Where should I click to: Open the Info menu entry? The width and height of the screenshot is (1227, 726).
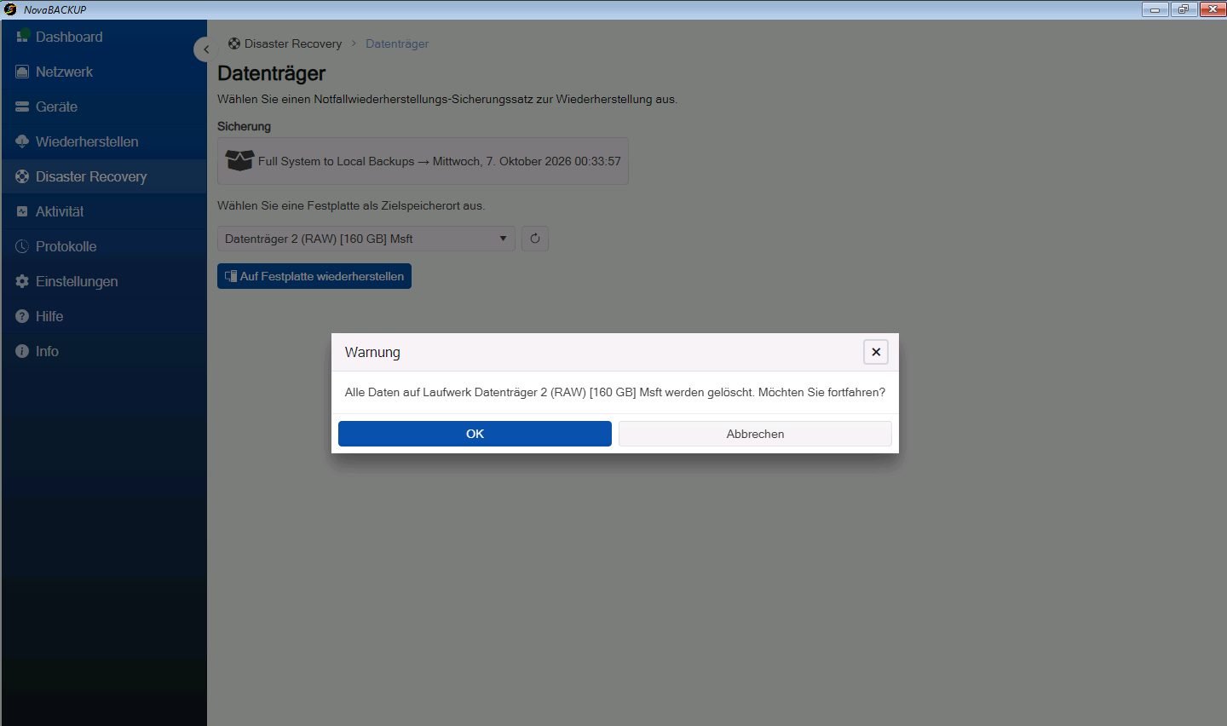[x=104, y=351]
